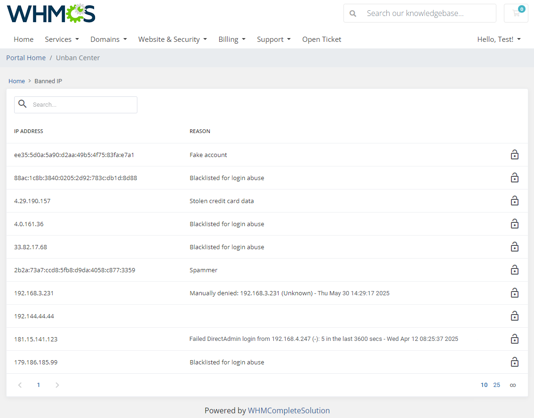Open the Billing dropdown

(x=231, y=39)
